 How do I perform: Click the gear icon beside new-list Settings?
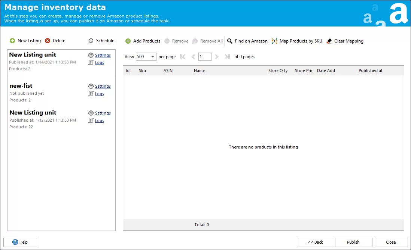[91, 86]
